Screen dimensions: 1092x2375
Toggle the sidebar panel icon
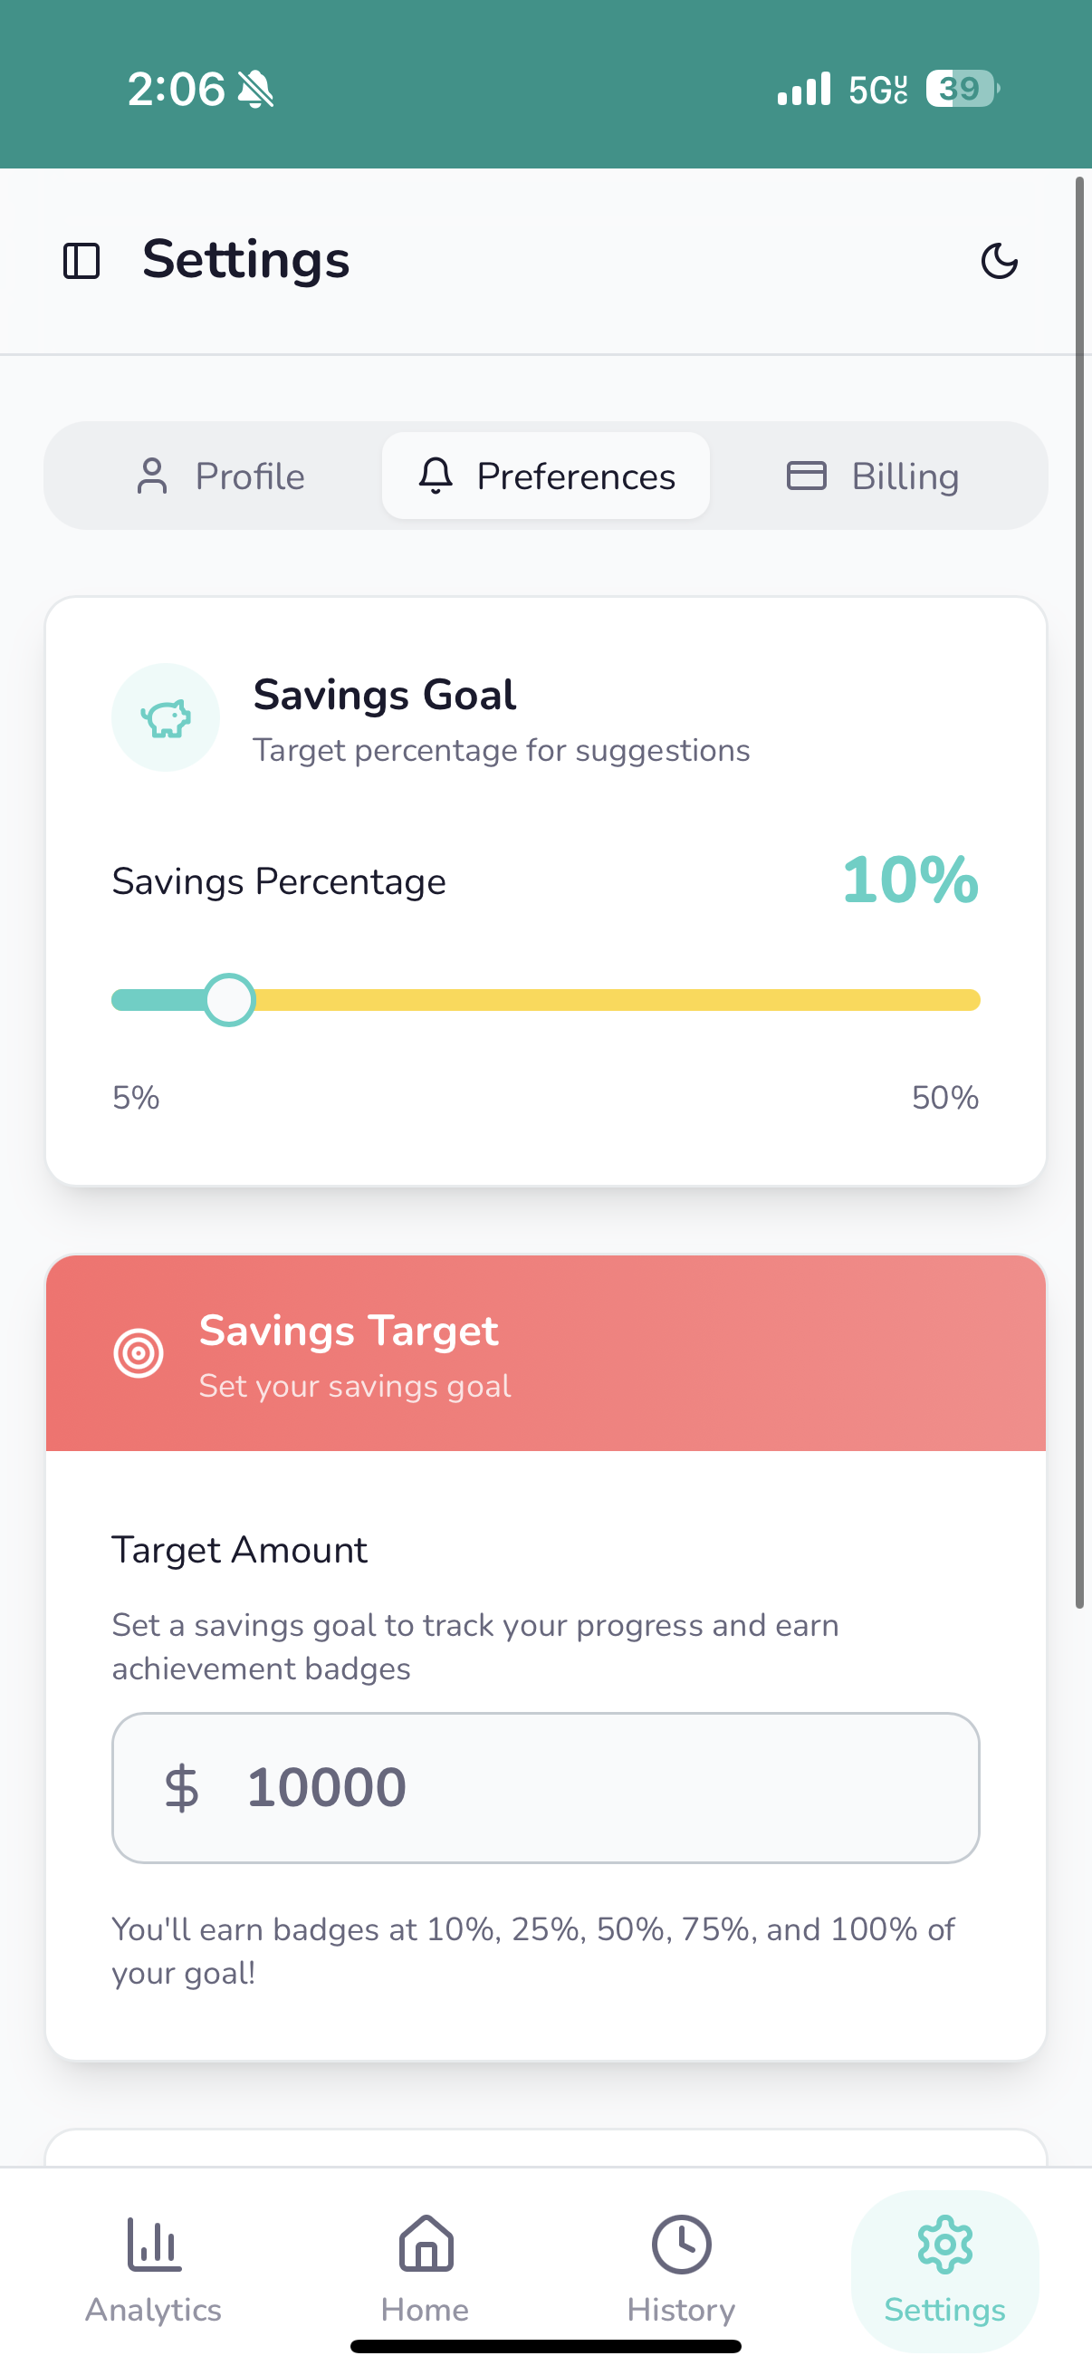(81, 261)
